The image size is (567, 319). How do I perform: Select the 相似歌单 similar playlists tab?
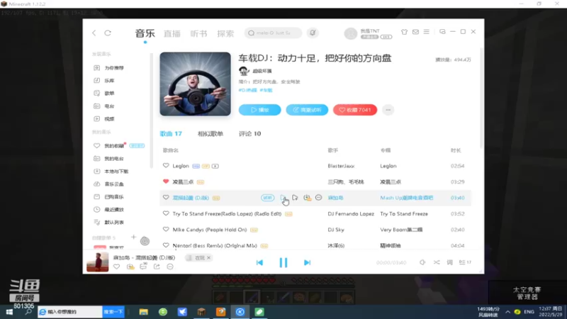(210, 134)
